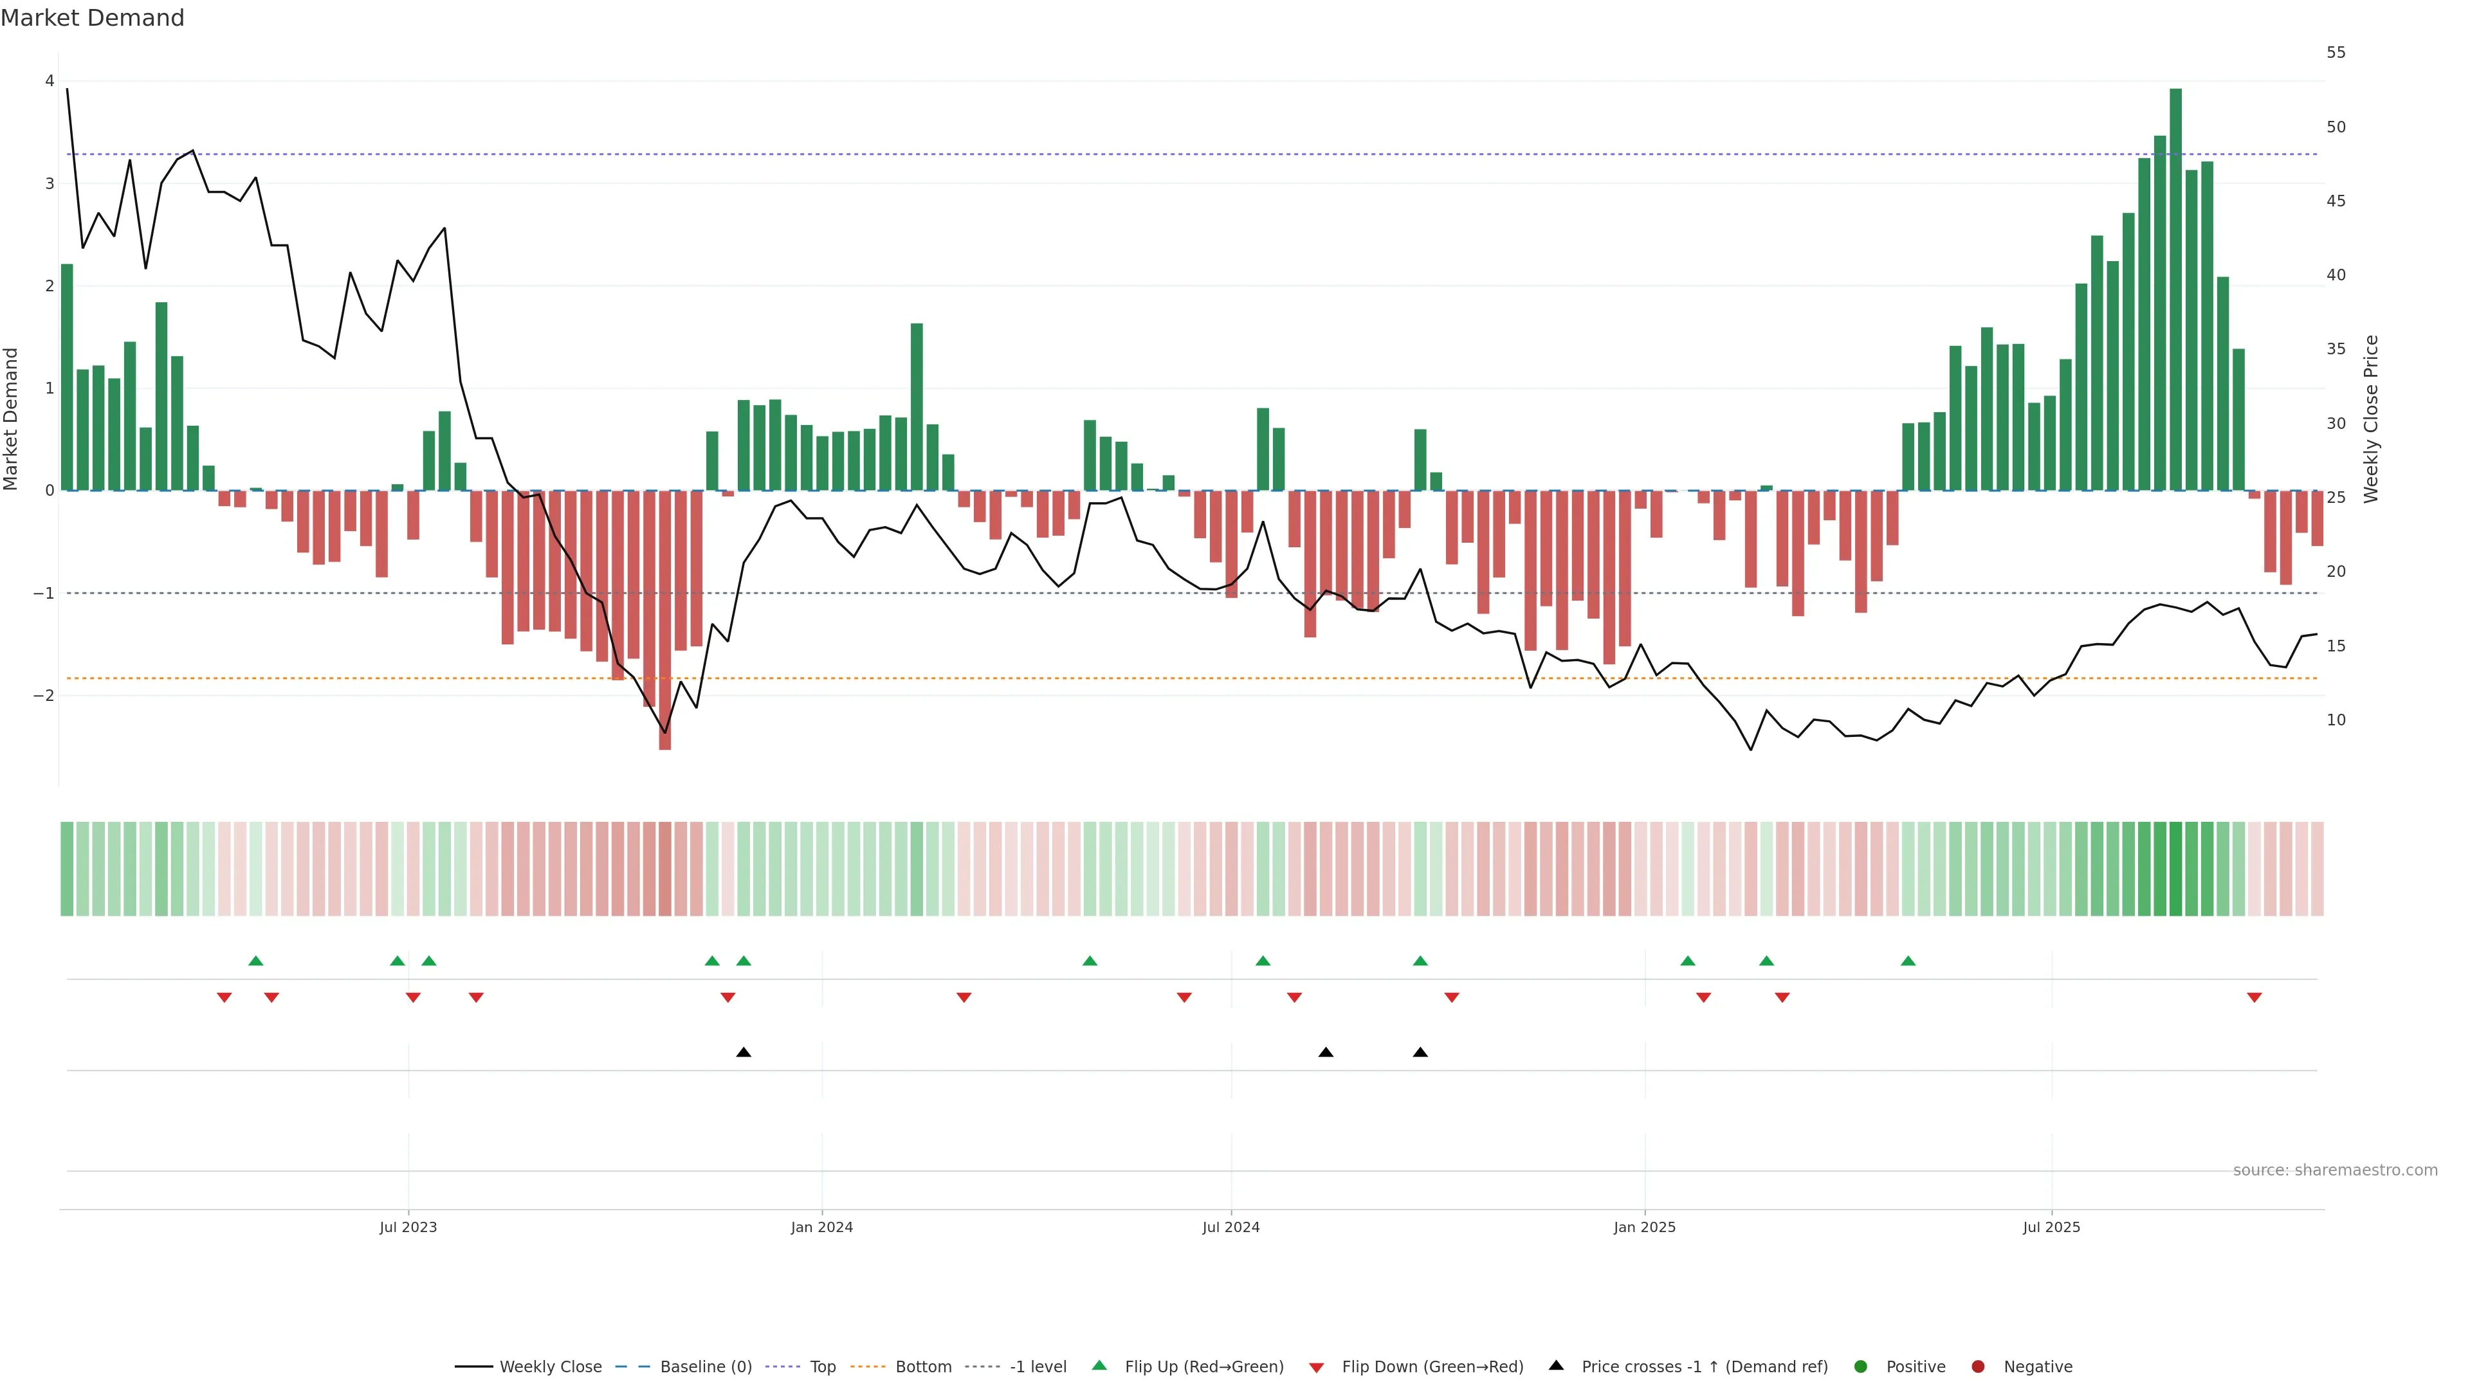The width and height of the screenshot is (2470, 1389).
Task: Click the last green flip-up marker before Jul 2025
Action: point(1908,961)
